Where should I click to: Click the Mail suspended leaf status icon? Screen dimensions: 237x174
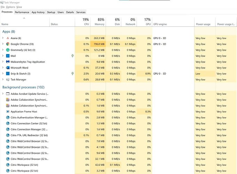[x=73, y=56]
